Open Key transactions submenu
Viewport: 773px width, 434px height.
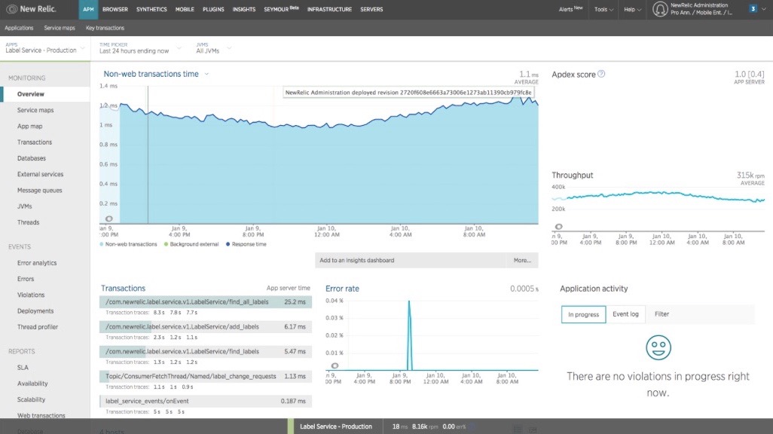[x=105, y=28]
